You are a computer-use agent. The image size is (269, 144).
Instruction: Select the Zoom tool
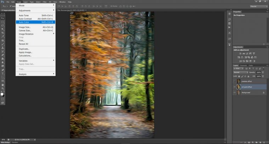pos(2,88)
